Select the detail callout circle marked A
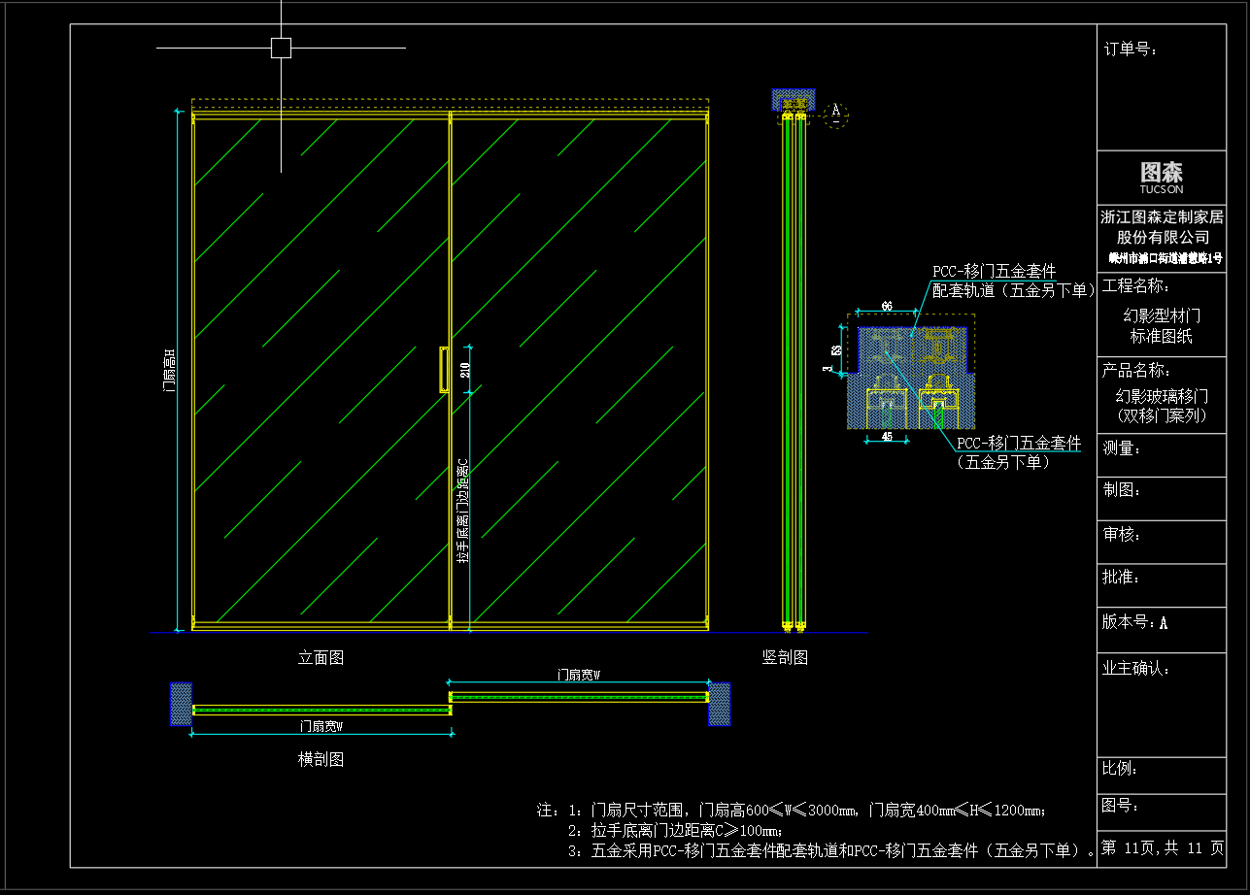The width and height of the screenshot is (1250, 895). 835,114
